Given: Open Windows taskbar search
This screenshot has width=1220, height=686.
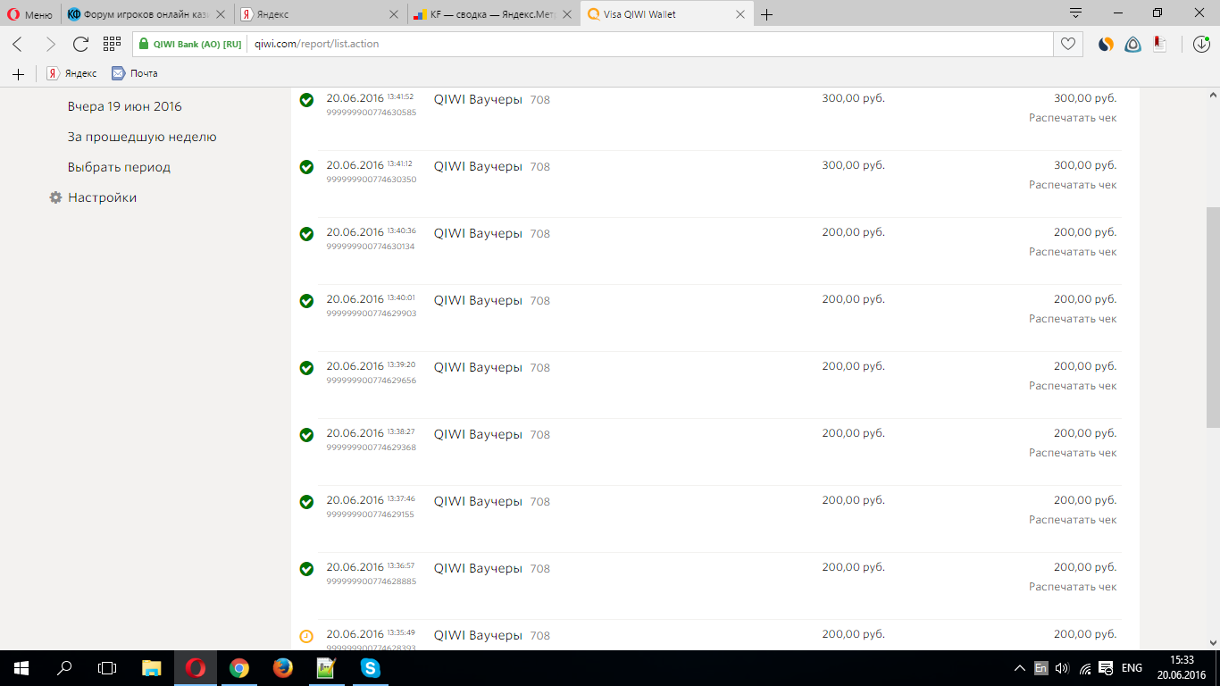Looking at the screenshot, I should pos(64,668).
